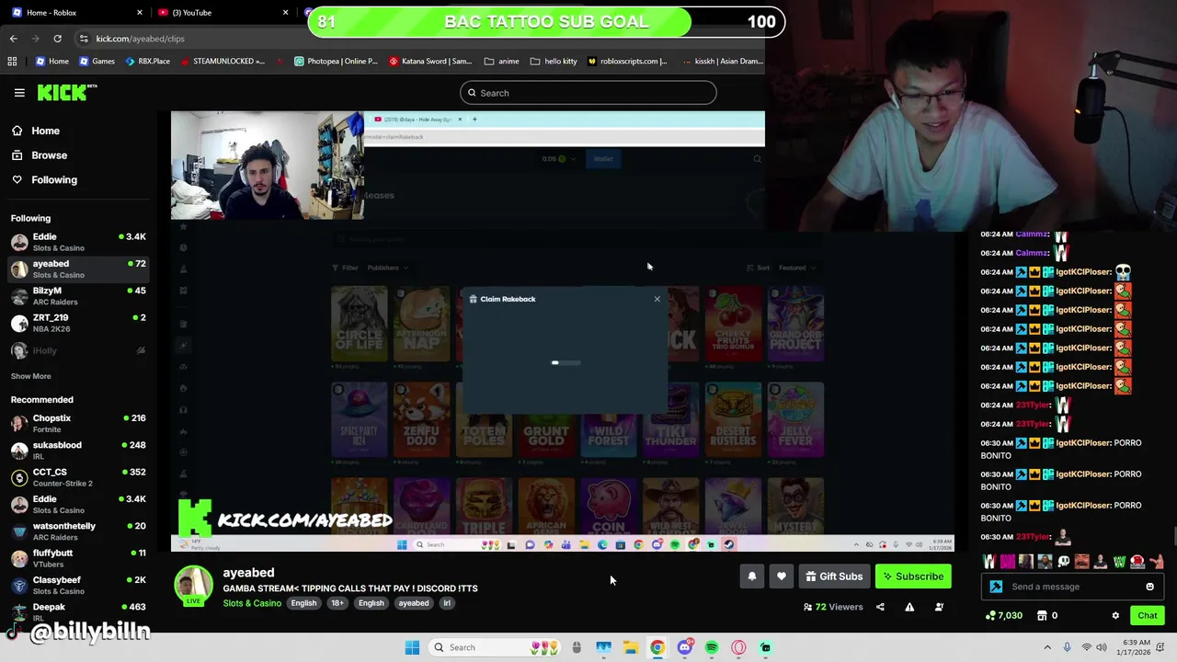
Task: Send message with Chat button
Action: 1148,616
